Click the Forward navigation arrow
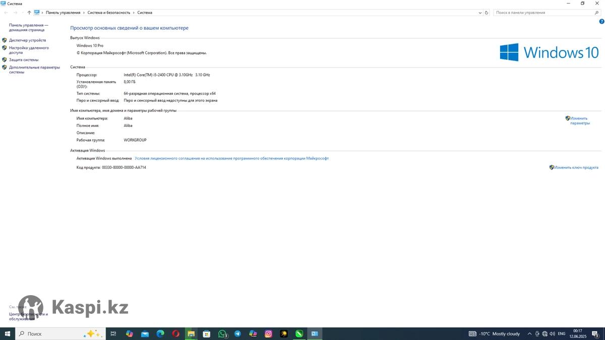The width and height of the screenshot is (605, 340). (x=15, y=13)
